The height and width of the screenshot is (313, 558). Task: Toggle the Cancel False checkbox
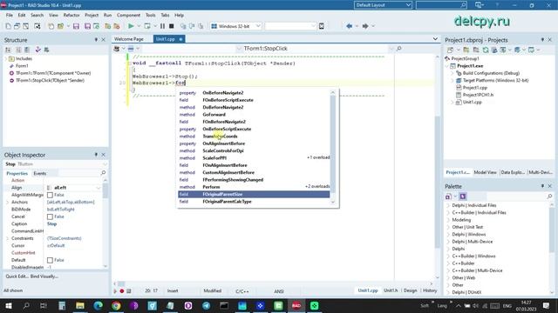[50, 216]
